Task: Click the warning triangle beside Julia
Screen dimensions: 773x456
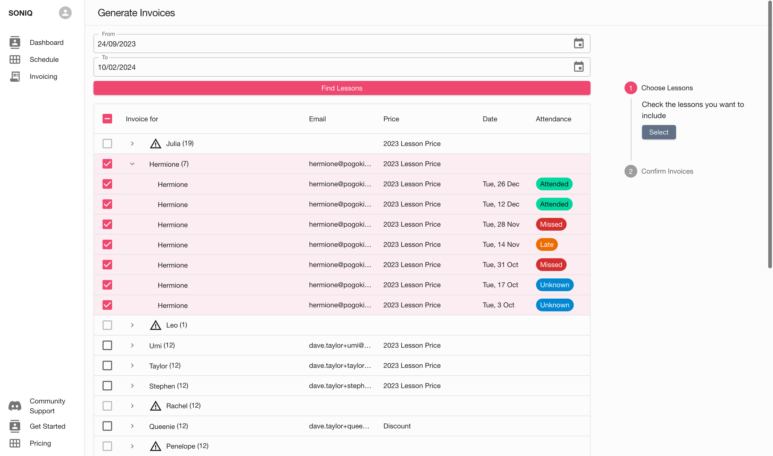Action: (x=156, y=144)
